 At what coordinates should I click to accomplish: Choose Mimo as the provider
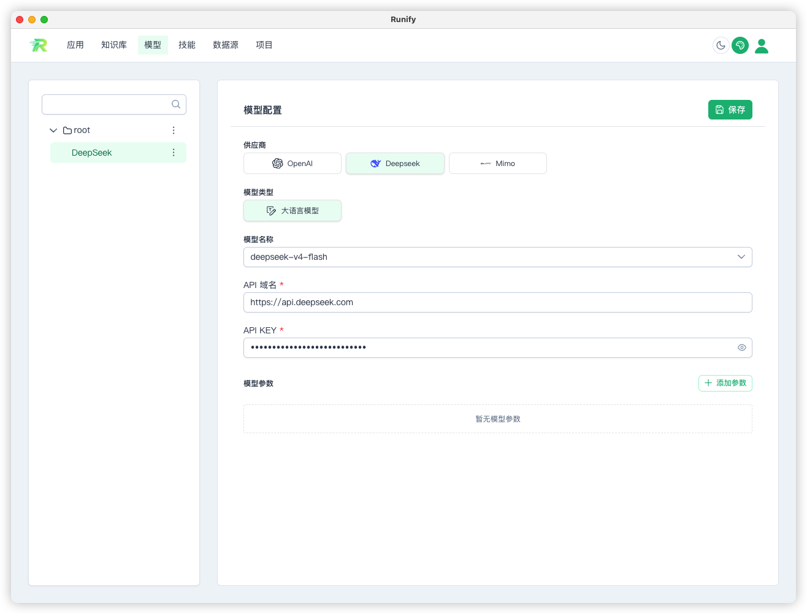pos(498,164)
